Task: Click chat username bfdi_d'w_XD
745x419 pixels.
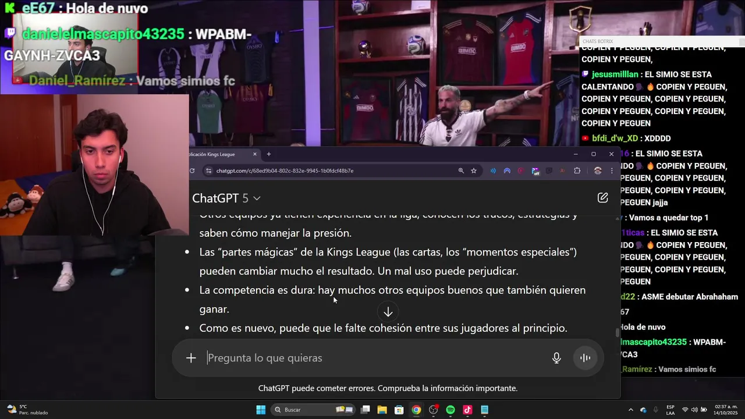Action: [x=615, y=139]
